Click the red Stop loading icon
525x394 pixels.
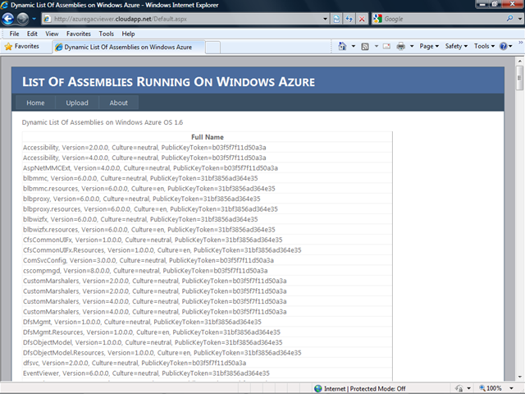[x=362, y=19]
